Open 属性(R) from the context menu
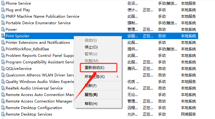The width and height of the screenshot is (215, 119). (x=91, y=94)
